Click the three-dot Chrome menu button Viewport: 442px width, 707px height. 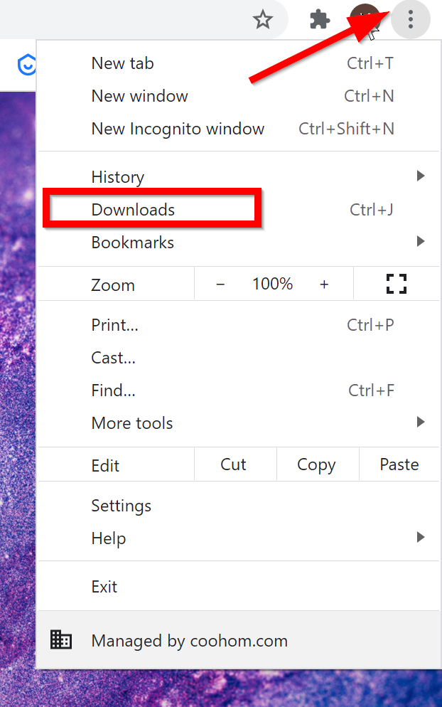(x=411, y=19)
